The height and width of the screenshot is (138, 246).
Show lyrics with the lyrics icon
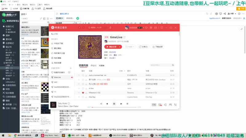tap(127, 104)
